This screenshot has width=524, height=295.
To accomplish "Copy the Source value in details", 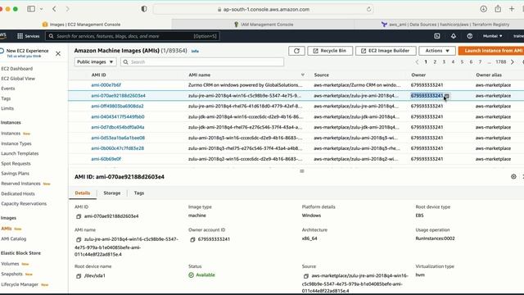I will 305,276.
